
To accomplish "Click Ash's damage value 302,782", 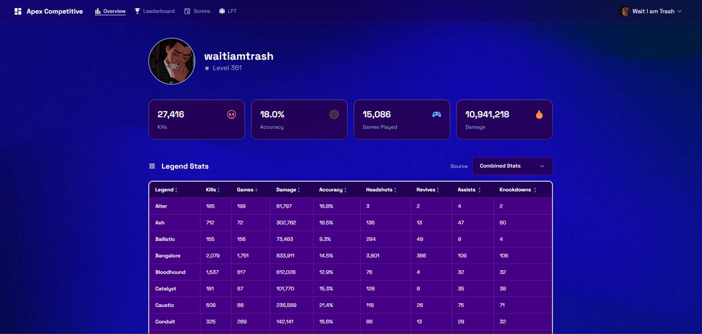I will click(286, 223).
